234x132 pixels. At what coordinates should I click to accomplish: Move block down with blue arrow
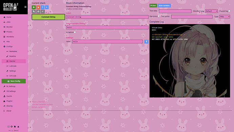pos(47,7)
